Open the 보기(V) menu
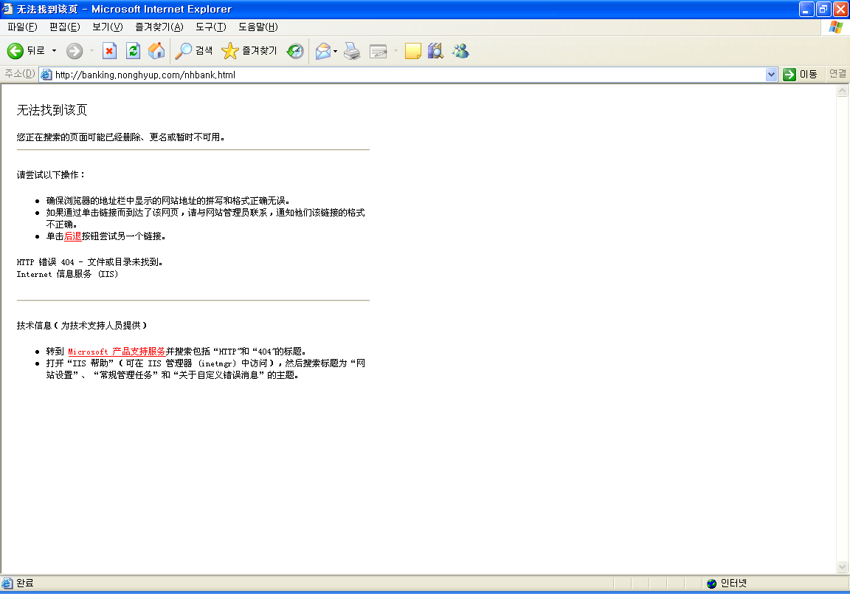Viewport: 850px width, 599px height. (x=107, y=27)
